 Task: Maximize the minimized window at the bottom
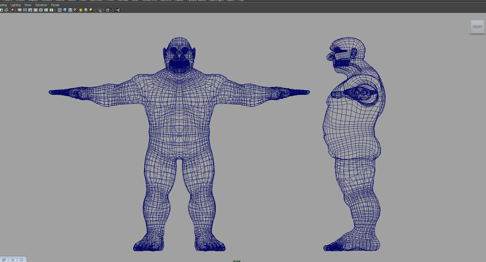point(13,260)
